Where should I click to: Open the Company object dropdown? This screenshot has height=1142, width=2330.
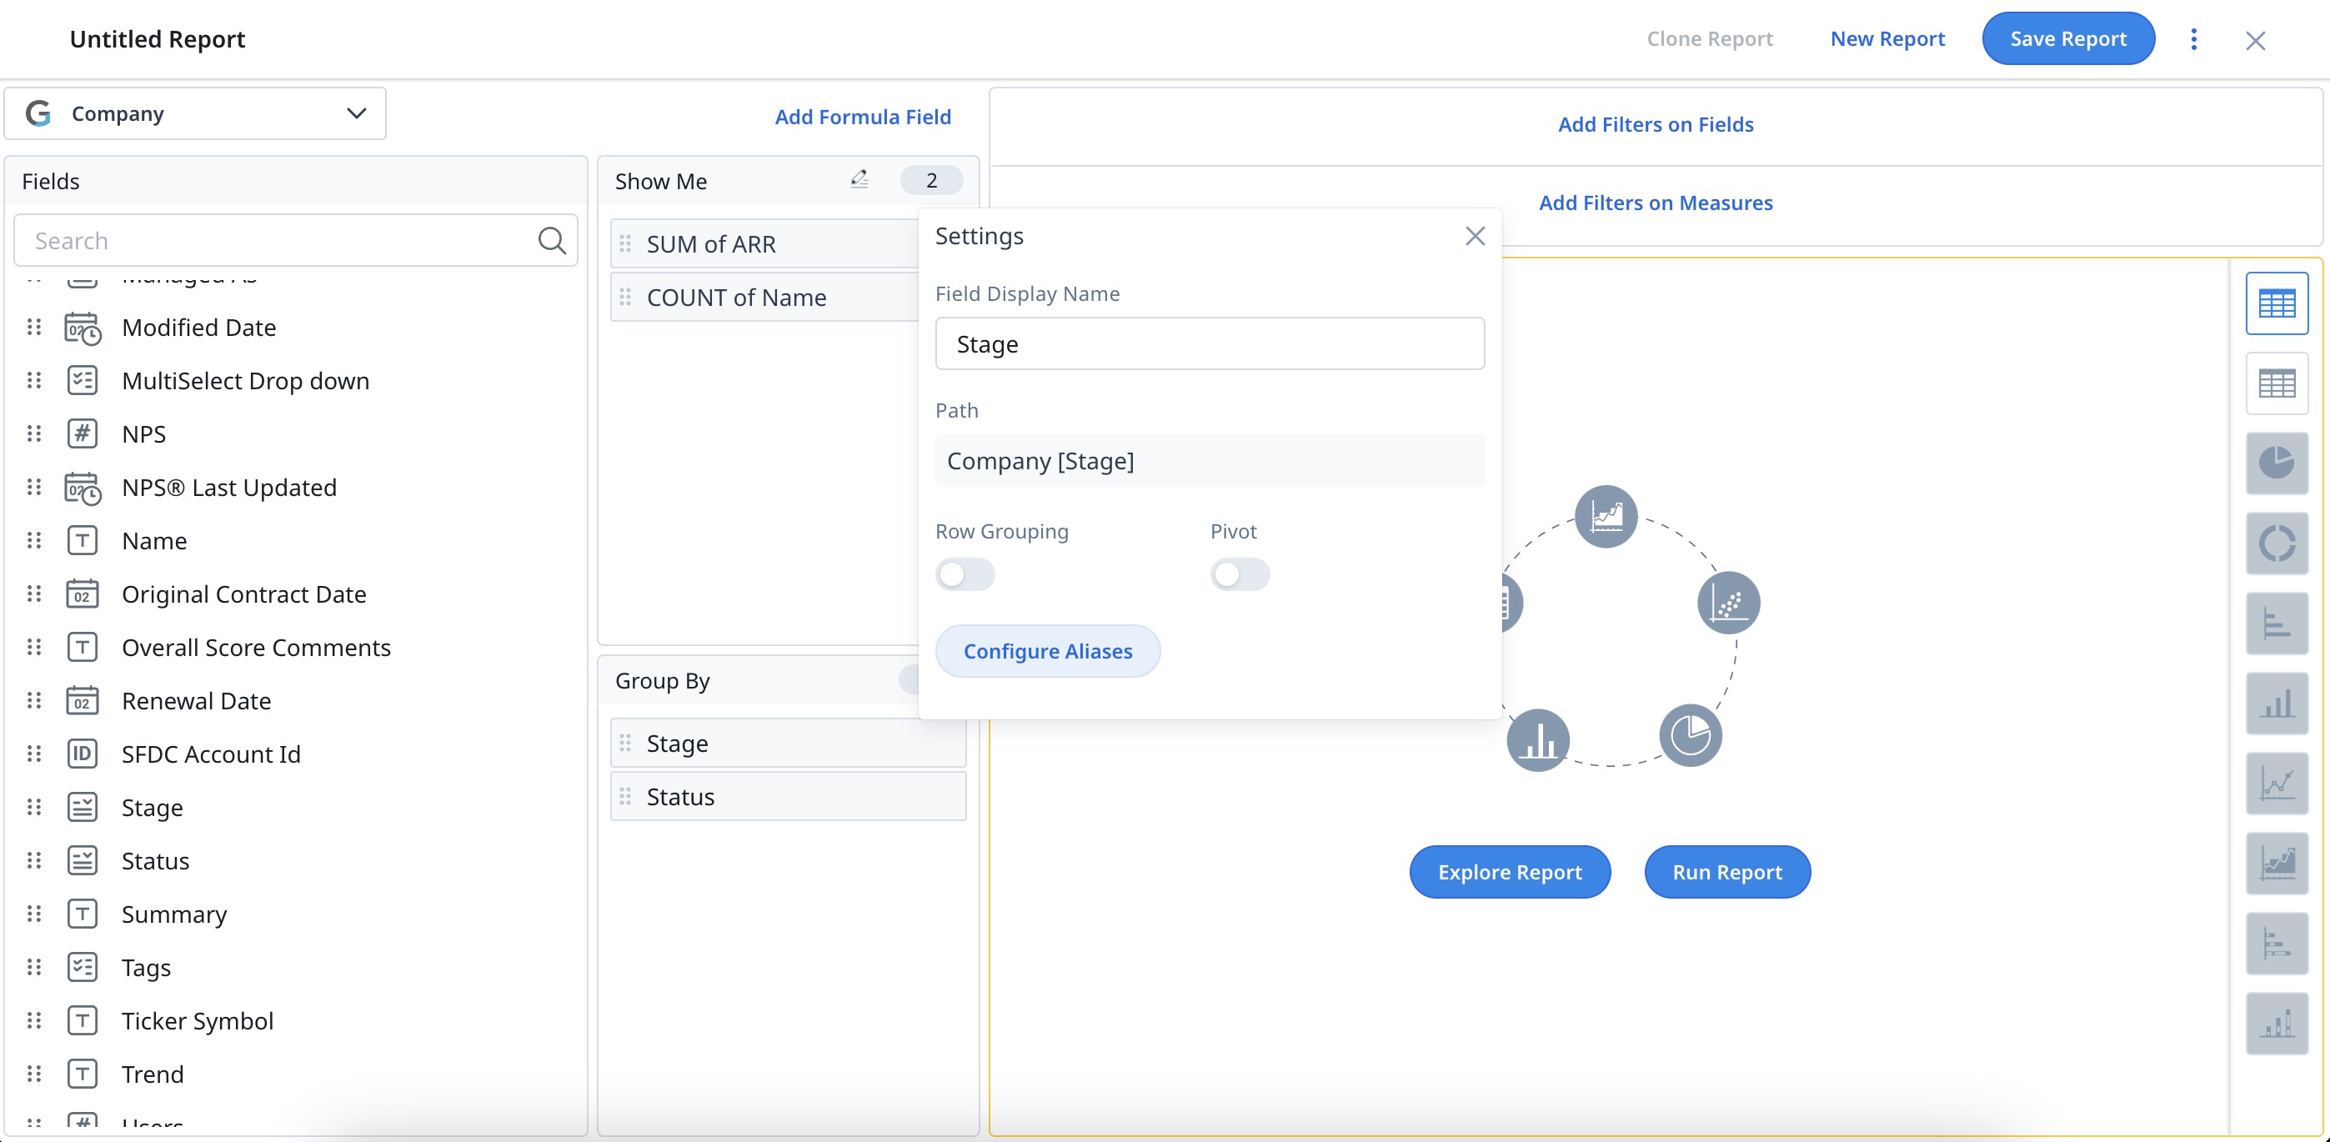coord(195,114)
